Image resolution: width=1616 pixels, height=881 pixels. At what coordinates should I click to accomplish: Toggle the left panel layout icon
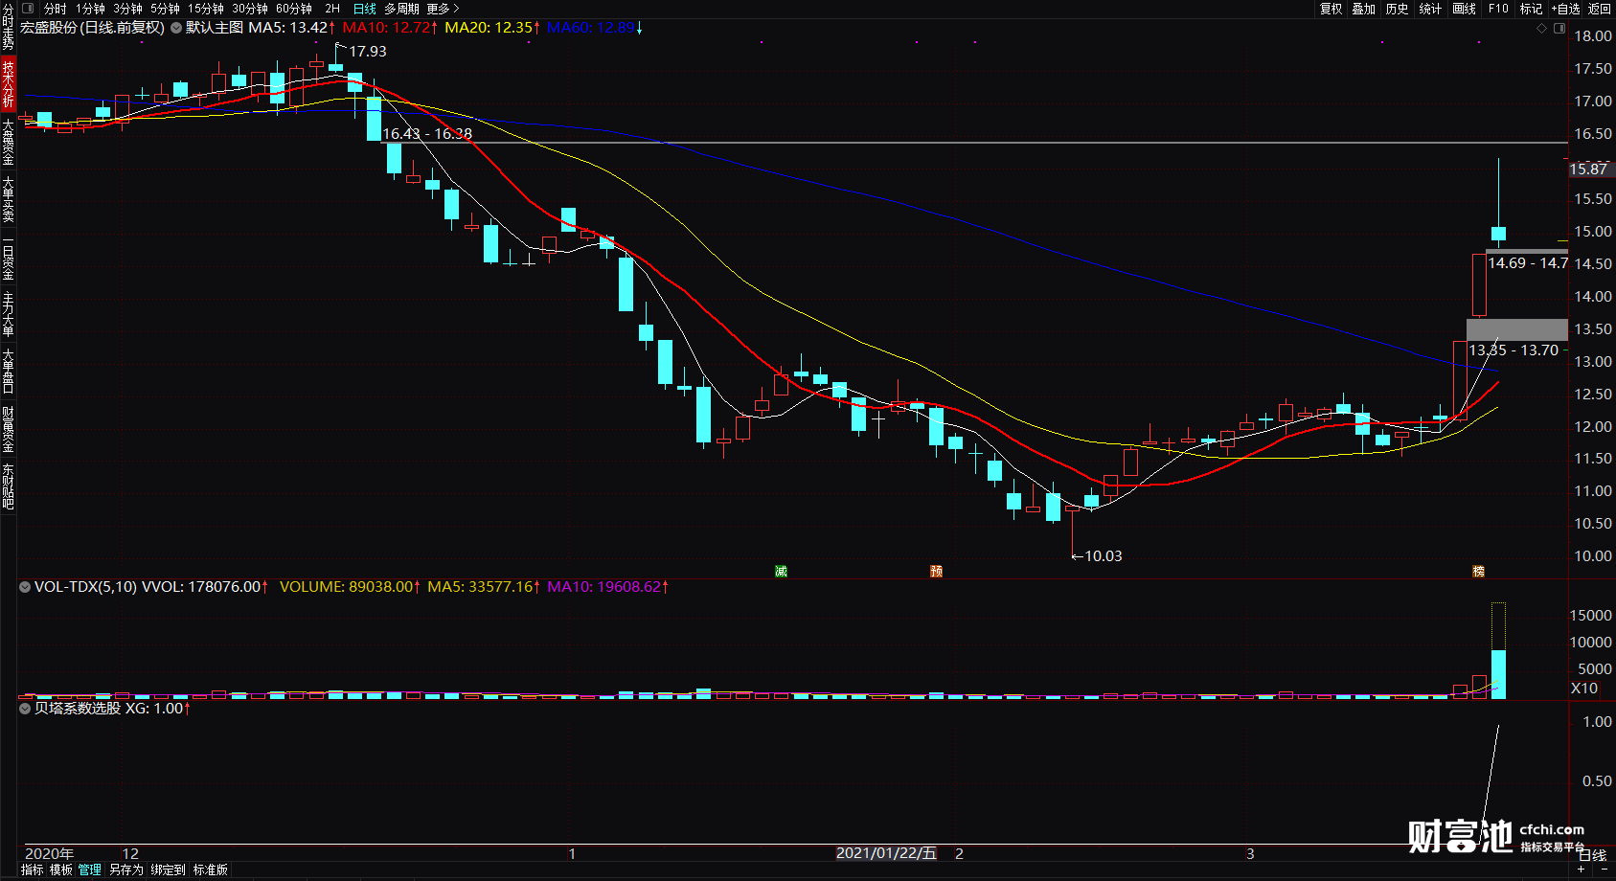[27, 9]
